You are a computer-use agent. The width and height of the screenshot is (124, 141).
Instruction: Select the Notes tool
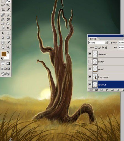3,43
